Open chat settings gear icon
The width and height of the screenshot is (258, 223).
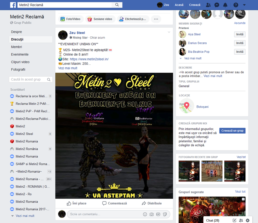[x=247, y=220]
